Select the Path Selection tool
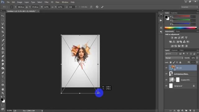Screen dimensions: 199x112 point(3,81)
